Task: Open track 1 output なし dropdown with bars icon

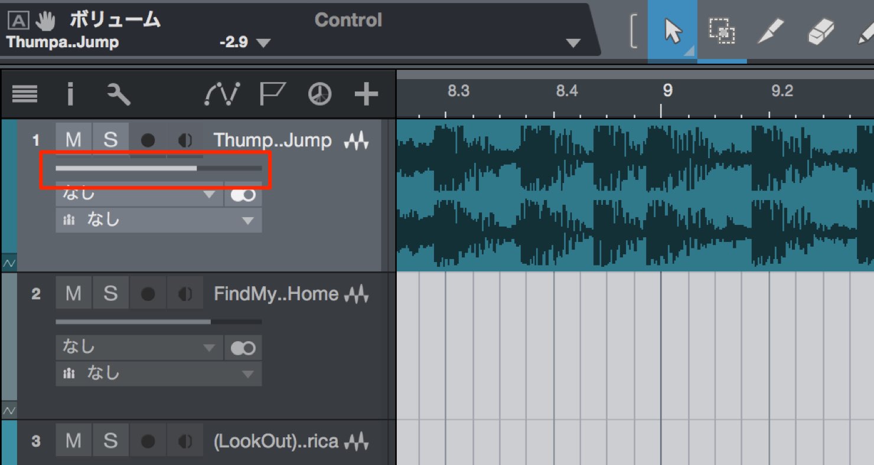Action: click(x=159, y=220)
